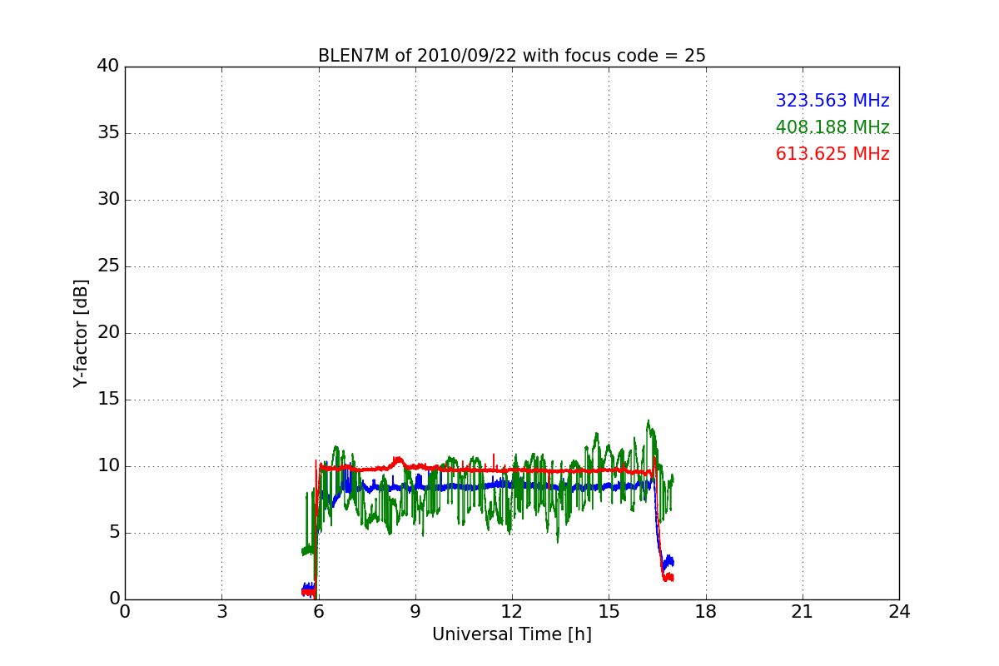Click the y-axis tick label '15'
The image size is (999, 666).
click(108, 400)
